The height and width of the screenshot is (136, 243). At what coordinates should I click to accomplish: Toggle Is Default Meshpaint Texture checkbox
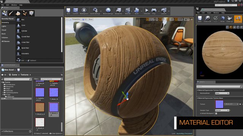point(216,113)
